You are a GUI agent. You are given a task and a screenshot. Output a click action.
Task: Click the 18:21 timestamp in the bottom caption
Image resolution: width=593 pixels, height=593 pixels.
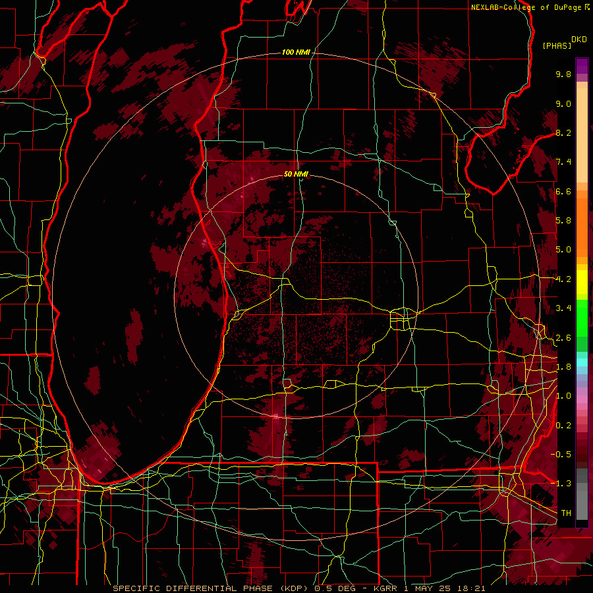point(470,588)
